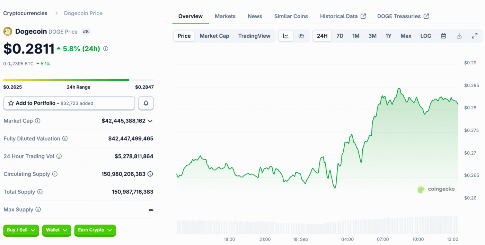Click the 24h Range price bar
Screen dimensions: 485x245
[78, 80]
